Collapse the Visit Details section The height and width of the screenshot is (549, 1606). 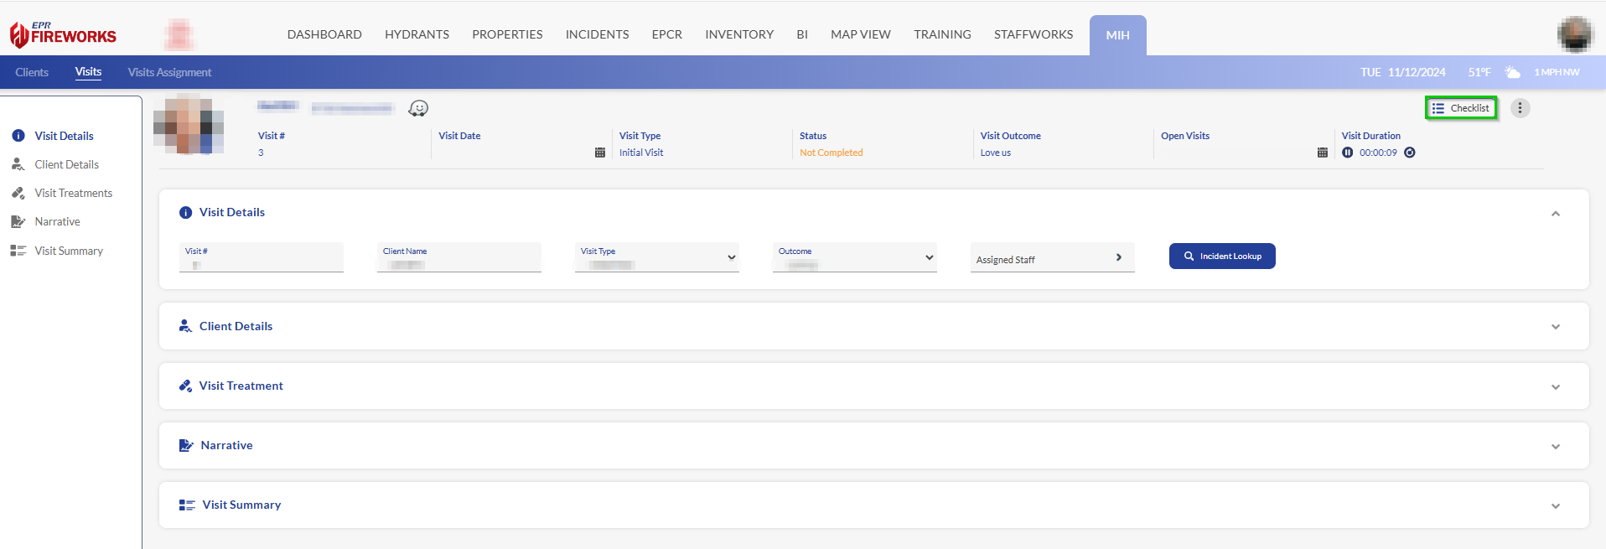pyautogui.click(x=1555, y=214)
